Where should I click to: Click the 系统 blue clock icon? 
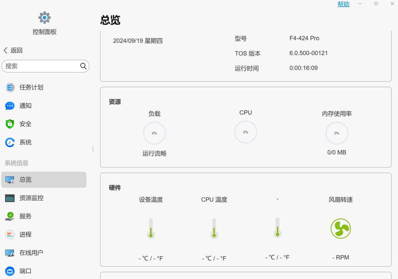(10, 142)
